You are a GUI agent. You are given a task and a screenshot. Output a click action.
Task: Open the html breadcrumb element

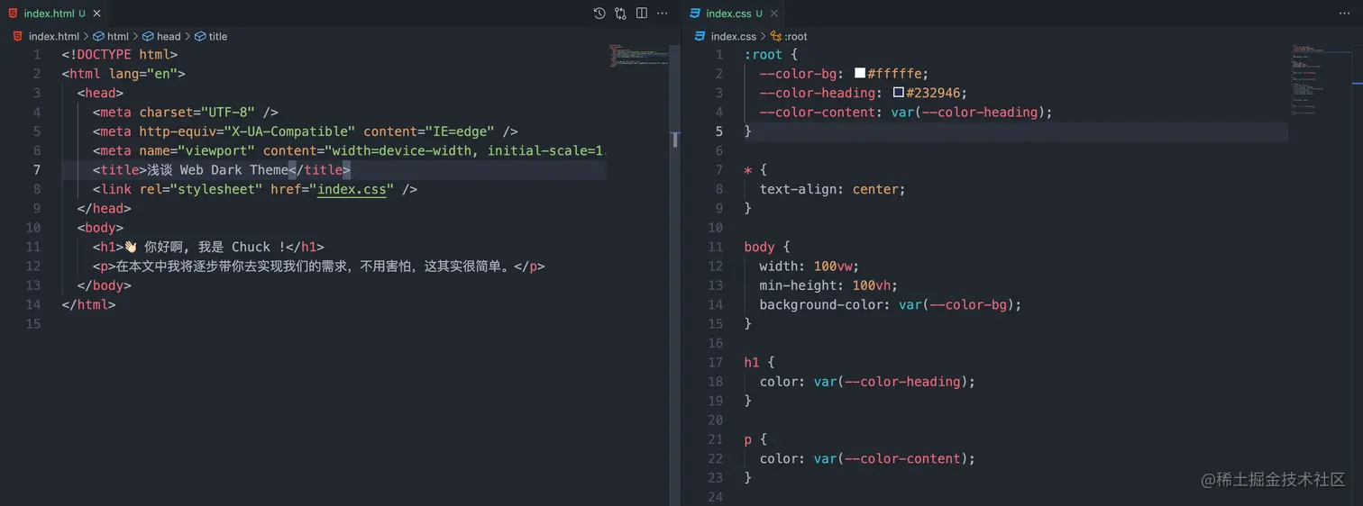(x=118, y=37)
